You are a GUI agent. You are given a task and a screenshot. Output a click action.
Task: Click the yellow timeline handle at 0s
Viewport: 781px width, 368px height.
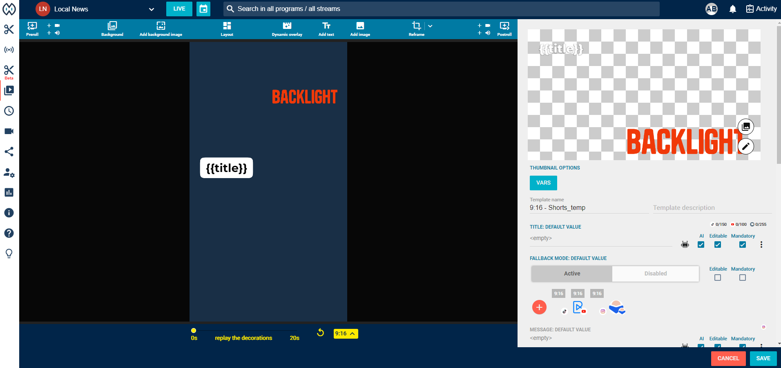pos(194,331)
